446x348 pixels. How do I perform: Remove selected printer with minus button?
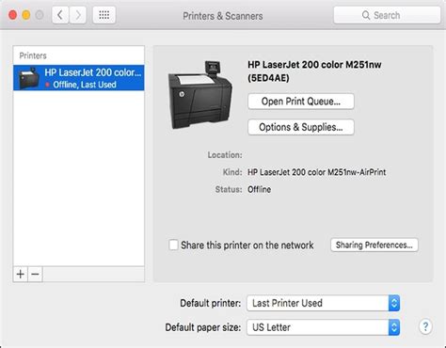[35, 274]
